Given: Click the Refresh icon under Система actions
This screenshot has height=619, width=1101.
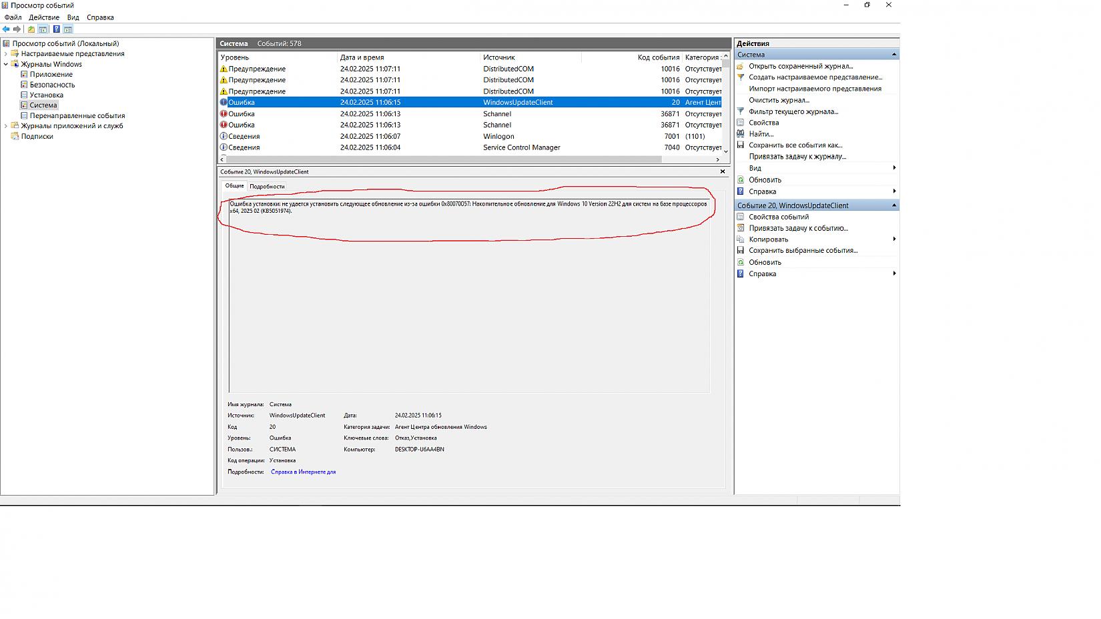Looking at the screenshot, I should coord(741,180).
